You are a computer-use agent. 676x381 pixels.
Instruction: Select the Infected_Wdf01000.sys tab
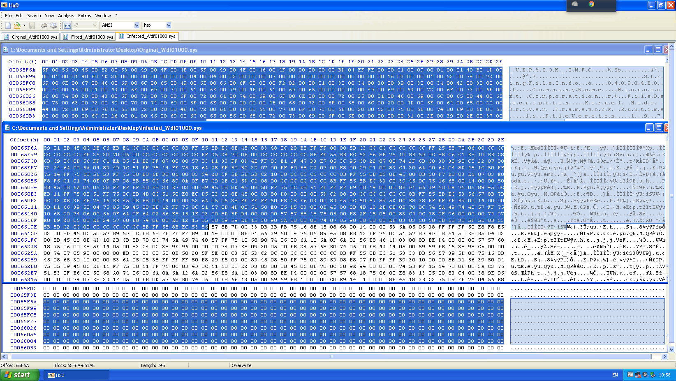[x=147, y=36]
